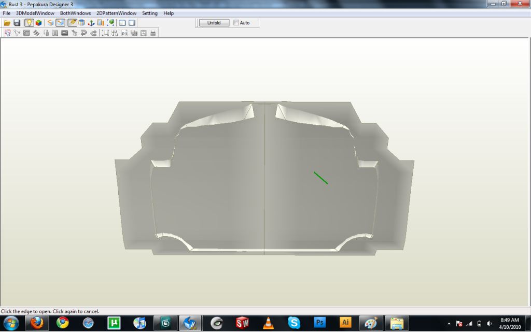Open the VLC cone taskbar icon
Viewport: 531px width, 333px height.
(x=268, y=324)
